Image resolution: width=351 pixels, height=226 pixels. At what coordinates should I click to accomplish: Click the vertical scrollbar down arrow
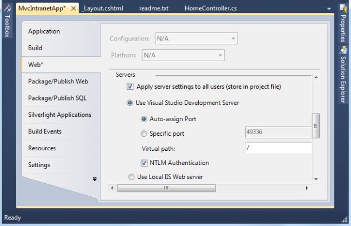pyautogui.click(x=316, y=179)
